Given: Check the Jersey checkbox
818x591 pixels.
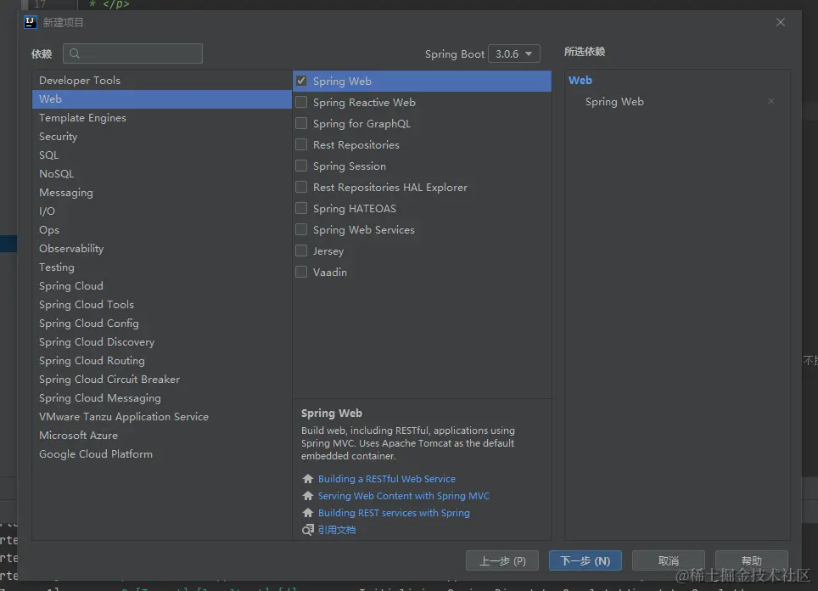Looking at the screenshot, I should point(301,250).
